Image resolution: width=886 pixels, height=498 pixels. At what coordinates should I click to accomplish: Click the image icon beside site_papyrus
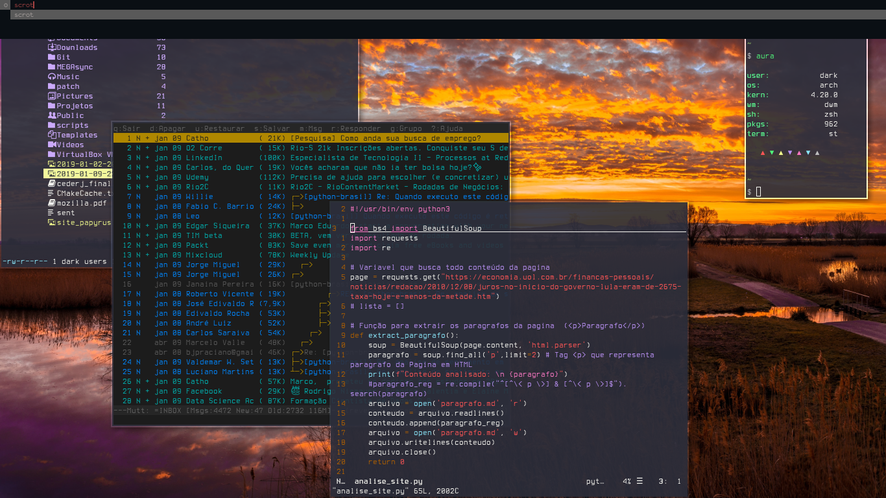52,222
